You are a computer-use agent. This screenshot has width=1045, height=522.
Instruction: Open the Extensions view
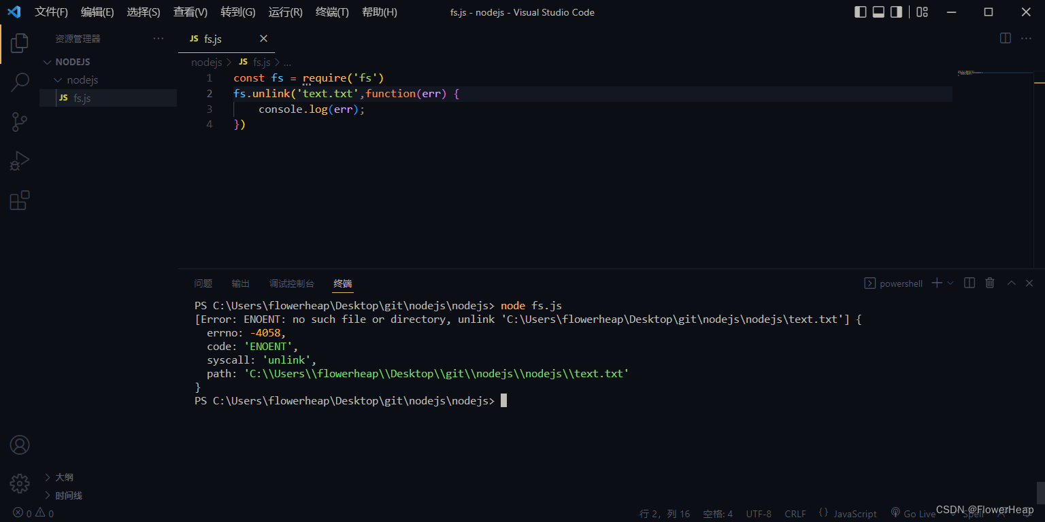pyautogui.click(x=20, y=201)
